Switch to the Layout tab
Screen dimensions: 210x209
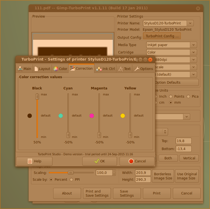click(x=42, y=69)
